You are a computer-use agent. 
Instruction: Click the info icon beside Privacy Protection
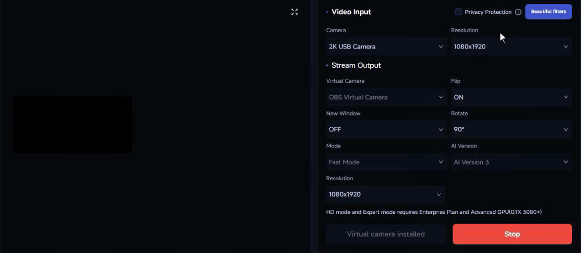click(x=518, y=12)
